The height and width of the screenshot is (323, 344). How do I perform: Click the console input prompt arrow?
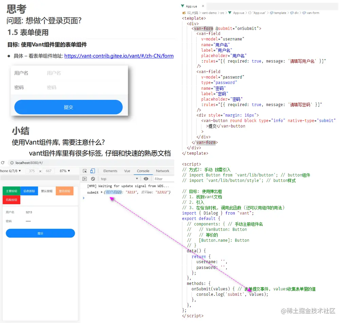[84, 198]
